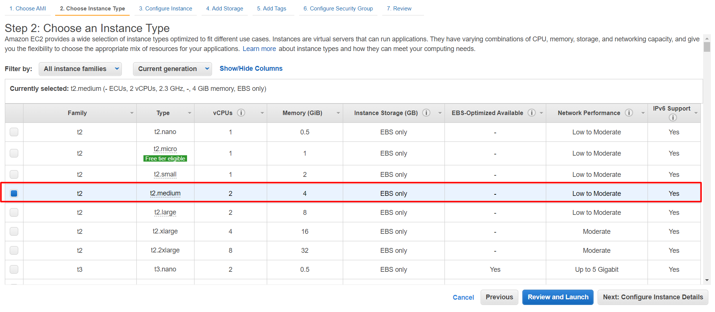Click the Cancel link
This screenshot has height=312, width=715.
[x=463, y=297]
